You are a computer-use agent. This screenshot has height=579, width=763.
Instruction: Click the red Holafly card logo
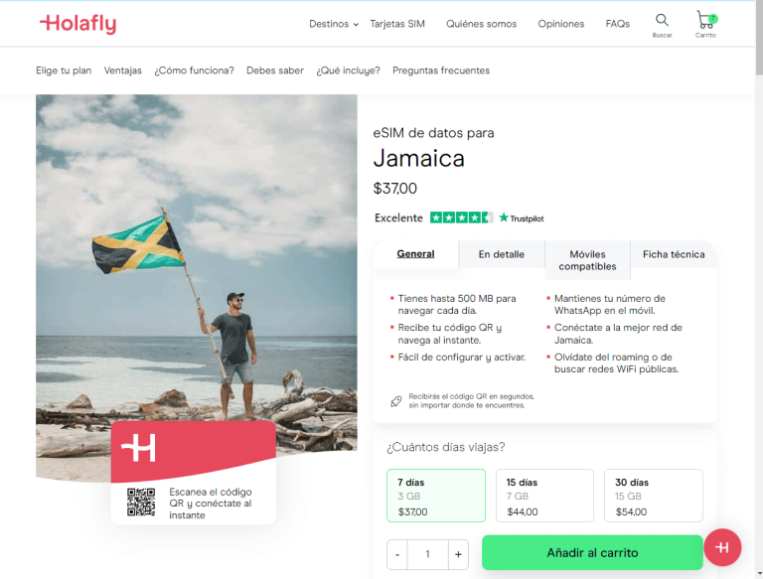139,448
